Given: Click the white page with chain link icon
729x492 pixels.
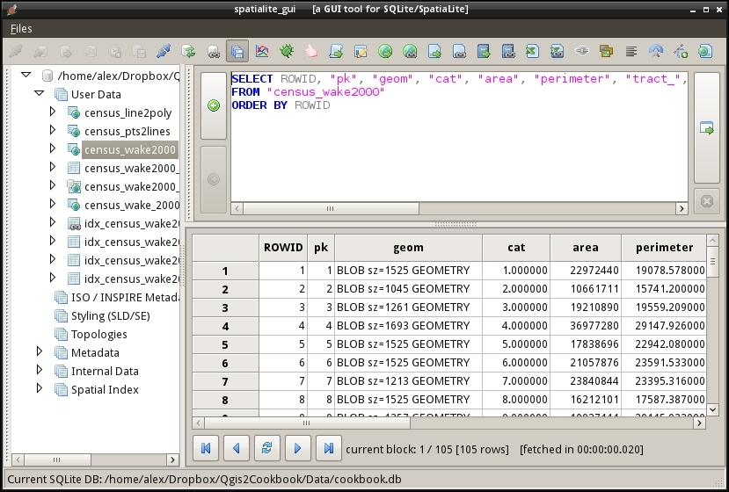Looking at the screenshot, I should tap(459, 51).
